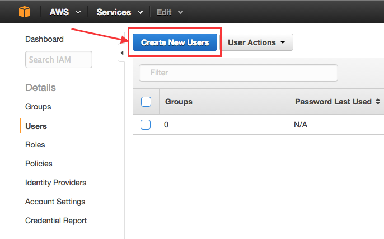The image size is (384, 239).
Task: Open the Groups section in the sidebar
Action: (38, 107)
